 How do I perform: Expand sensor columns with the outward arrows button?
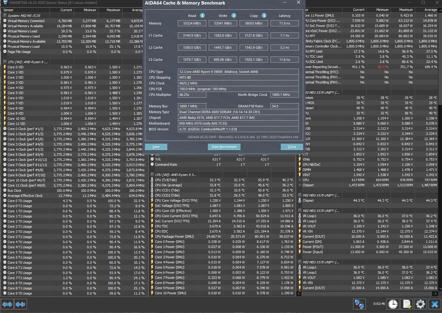coord(7,304)
